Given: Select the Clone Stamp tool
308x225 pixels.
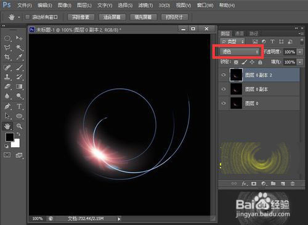Looking at the screenshot, I should [x=7, y=77].
